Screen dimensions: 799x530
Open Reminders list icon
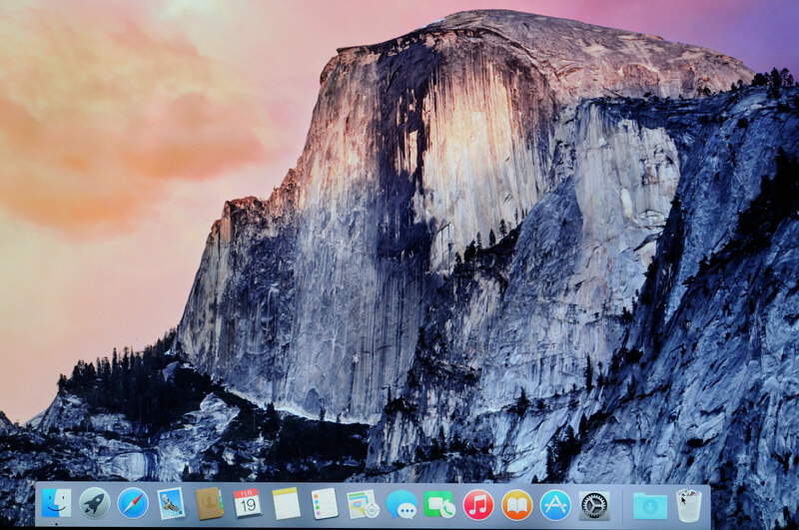pos(325,503)
